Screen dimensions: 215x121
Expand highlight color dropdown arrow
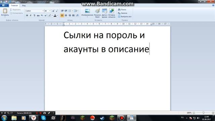point(52,15)
